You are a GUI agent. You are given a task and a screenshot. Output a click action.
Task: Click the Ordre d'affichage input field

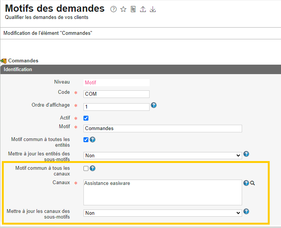tap(116, 107)
